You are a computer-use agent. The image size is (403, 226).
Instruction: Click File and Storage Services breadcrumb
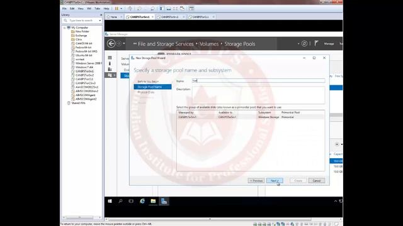click(166, 44)
